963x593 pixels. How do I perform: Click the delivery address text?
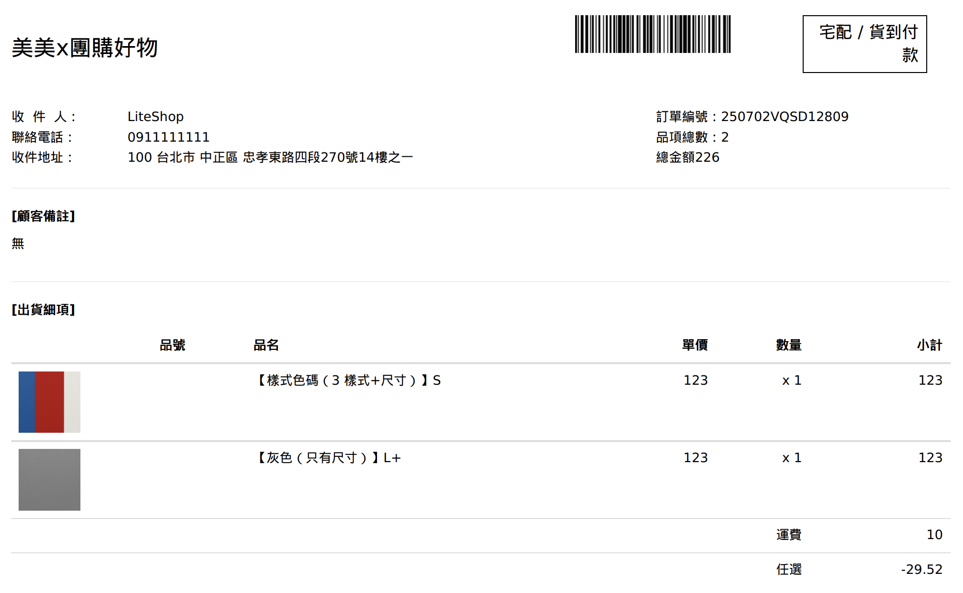(270, 157)
